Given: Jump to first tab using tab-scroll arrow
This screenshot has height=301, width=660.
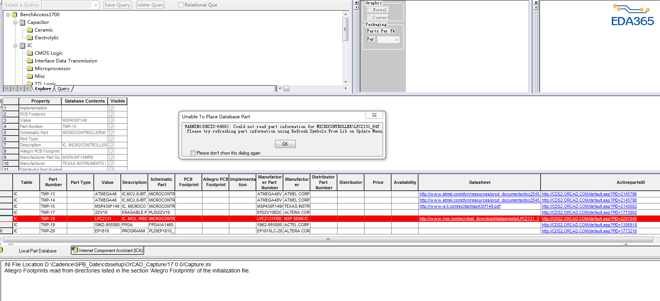Looking at the screenshot, I should click(7, 89).
